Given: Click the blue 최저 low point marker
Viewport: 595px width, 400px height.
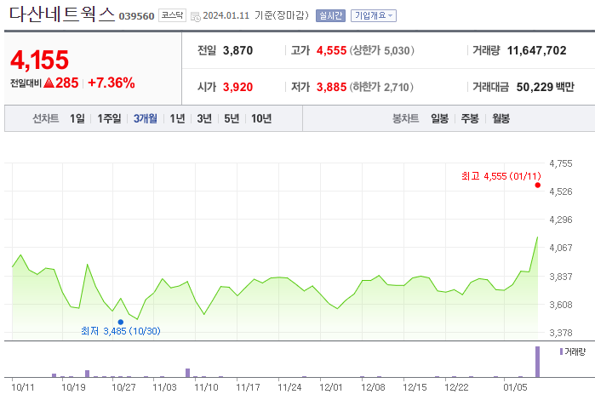Looking at the screenshot, I should point(121,323).
